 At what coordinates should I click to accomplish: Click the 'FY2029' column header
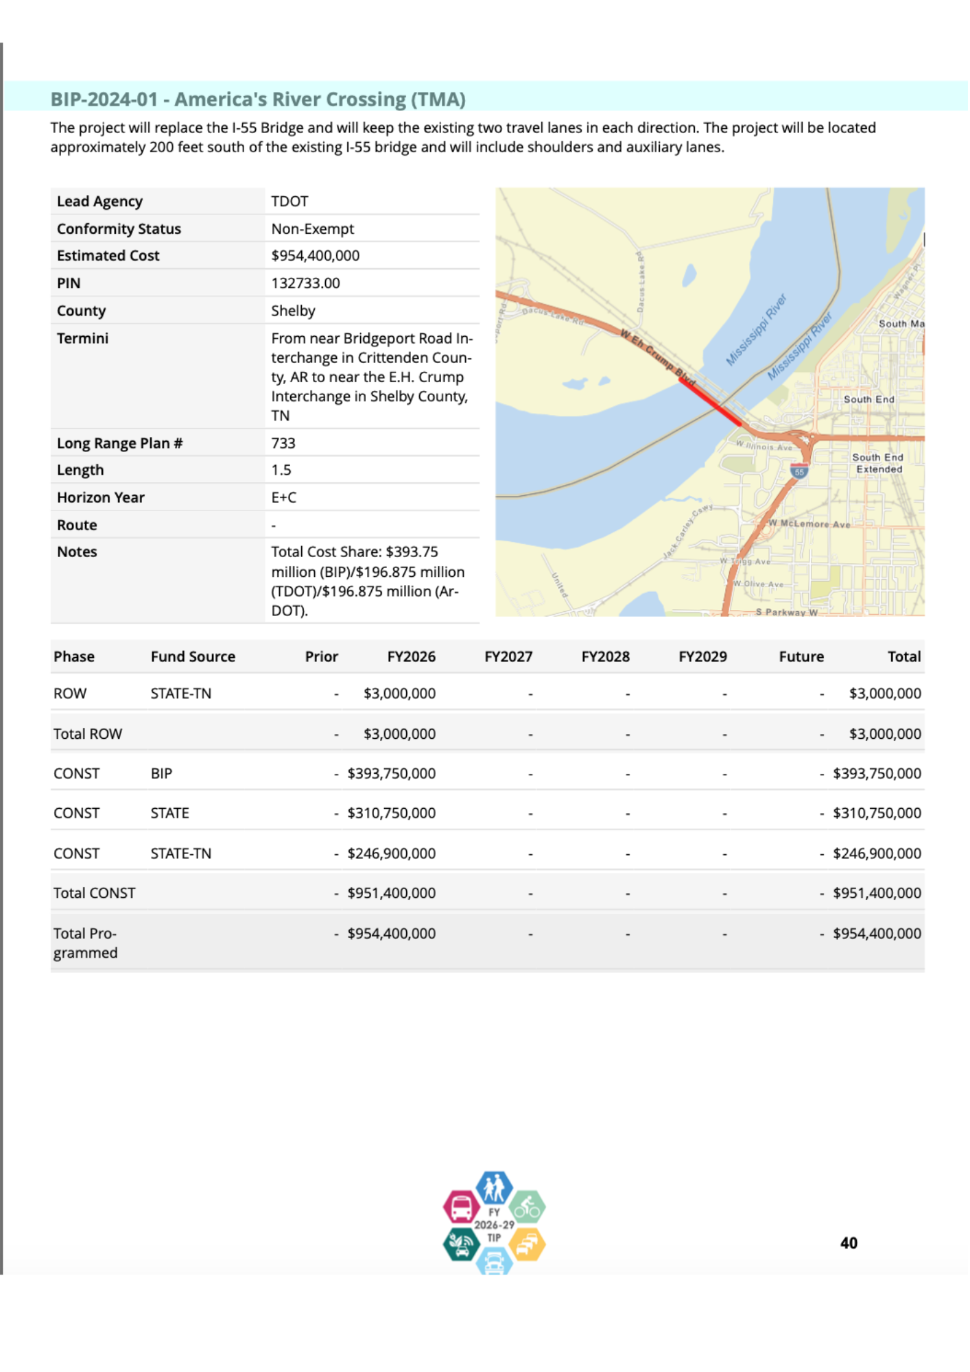click(702, 657)
